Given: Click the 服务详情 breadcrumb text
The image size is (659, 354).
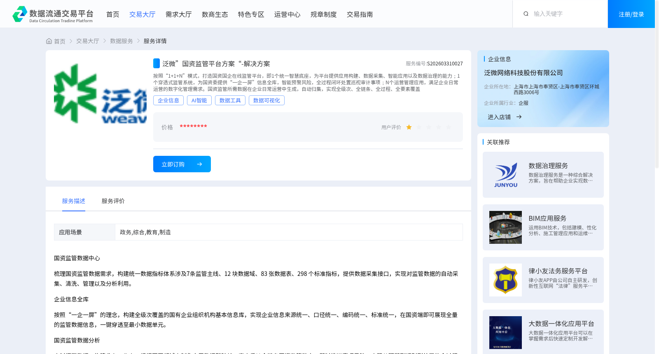Looking at the screenshot, I should click(x=155, y=41).
